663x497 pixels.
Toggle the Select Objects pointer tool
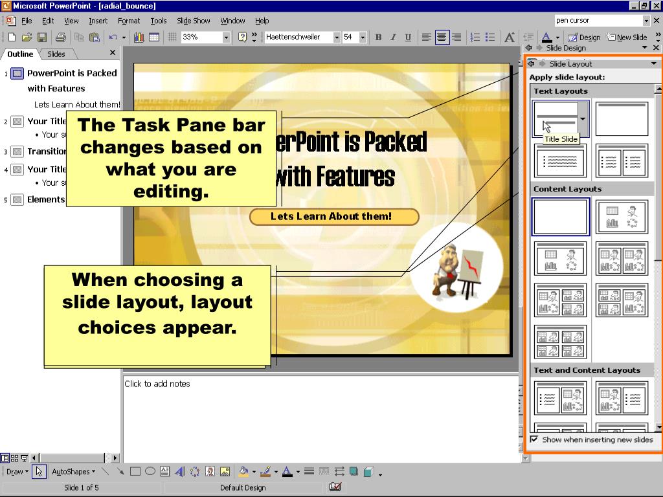[x=39, y=471]
